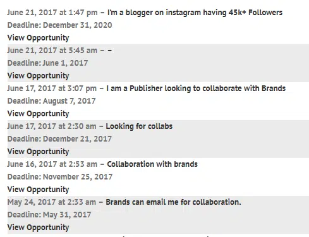View Opportunity with the June 1, 2017 deadline
Screen dimensions: 309x237
[38, 76]
